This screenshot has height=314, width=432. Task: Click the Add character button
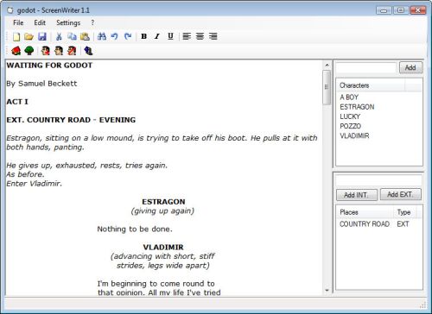(x=410, y=68)
